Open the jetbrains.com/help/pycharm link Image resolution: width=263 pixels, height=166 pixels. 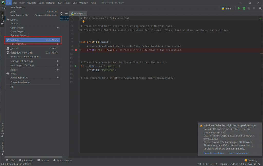144,78
